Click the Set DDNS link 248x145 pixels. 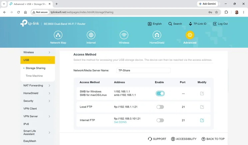point(120,122)
